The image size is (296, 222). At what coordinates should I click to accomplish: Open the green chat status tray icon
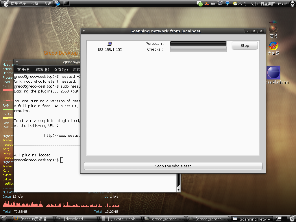click(x=200, y=4)
